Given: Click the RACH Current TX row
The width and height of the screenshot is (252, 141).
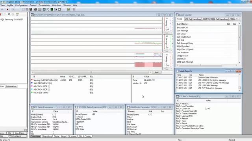Looking at the screenshot, I should pos(208,108).
